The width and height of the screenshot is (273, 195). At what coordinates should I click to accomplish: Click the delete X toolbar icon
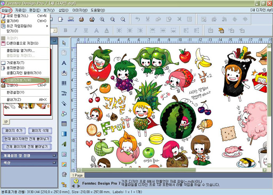[179, 19]
